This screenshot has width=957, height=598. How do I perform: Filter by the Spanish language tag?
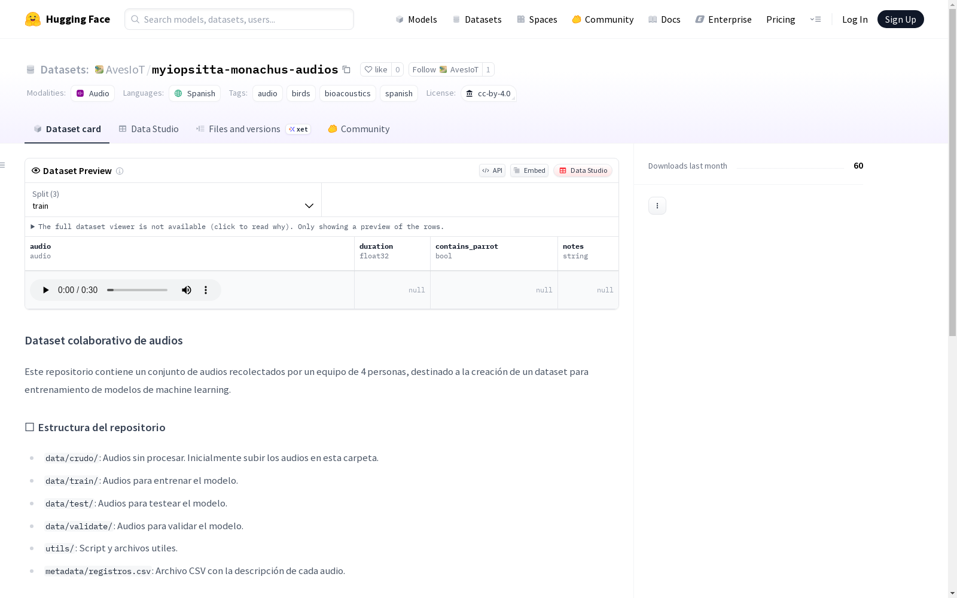[x=195, y=93]
